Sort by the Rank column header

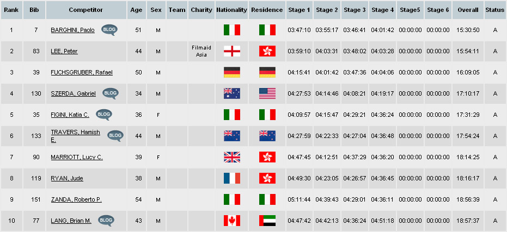(11, 10)
